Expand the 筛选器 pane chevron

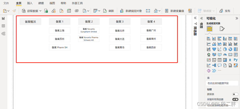pyautogui.click(x=195, y=18)
